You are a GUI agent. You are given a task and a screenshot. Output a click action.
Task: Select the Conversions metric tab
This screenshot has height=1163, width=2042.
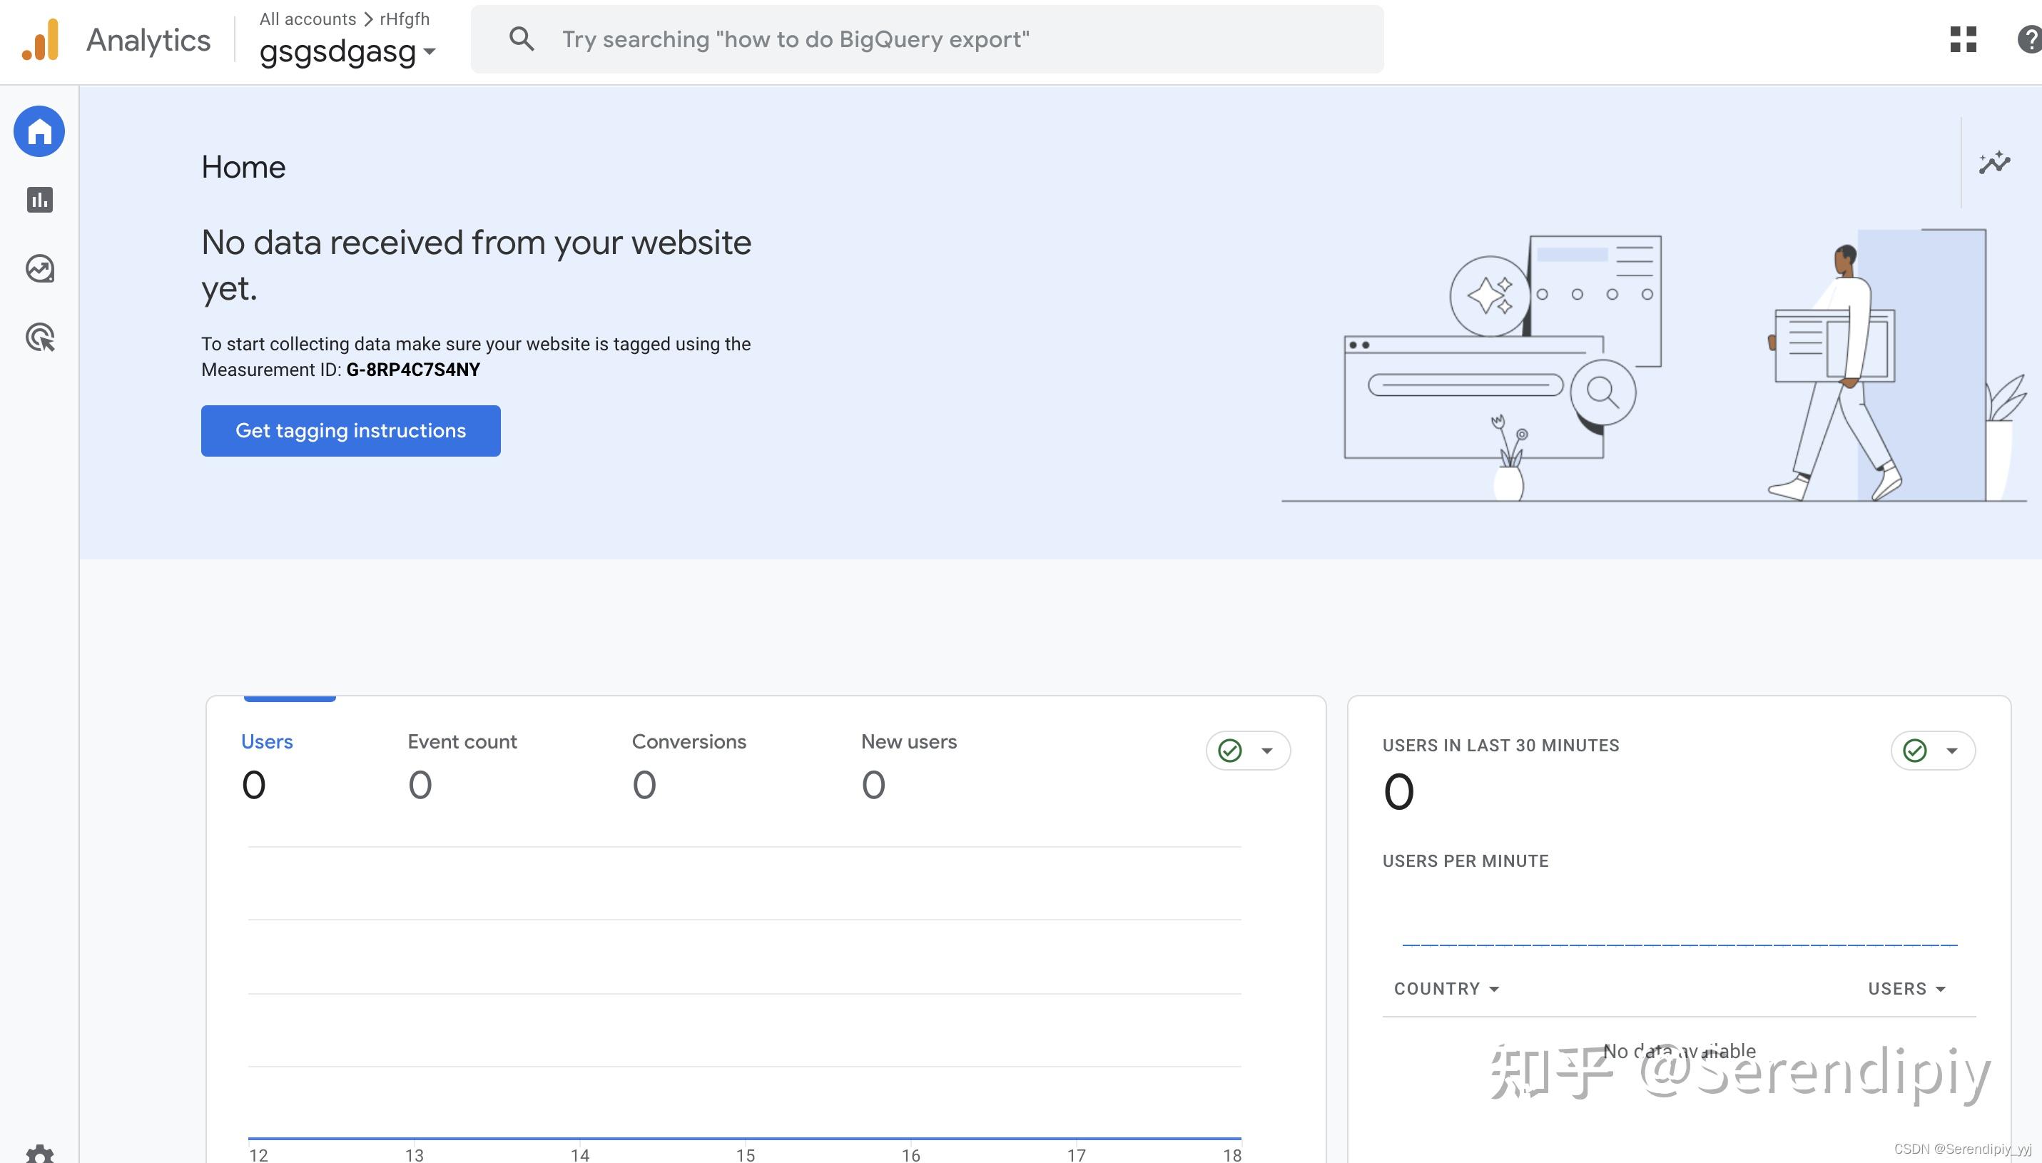coord(689,765)
